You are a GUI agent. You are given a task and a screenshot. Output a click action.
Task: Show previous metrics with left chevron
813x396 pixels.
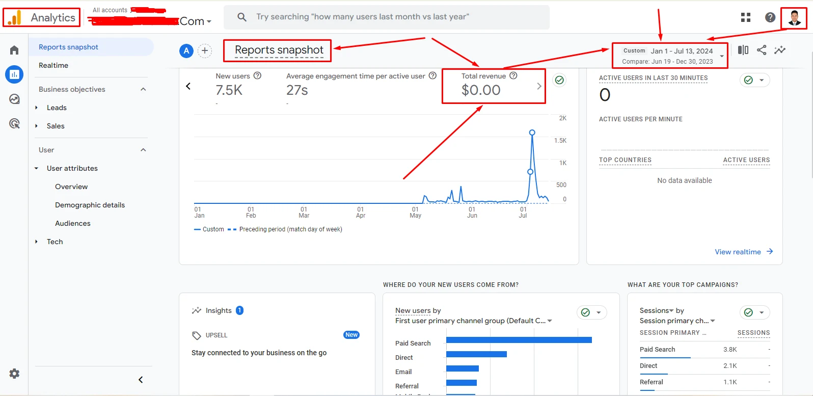coord(188,86)
